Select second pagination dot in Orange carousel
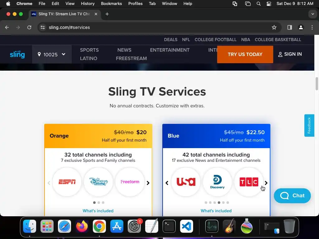 point(99,203)
